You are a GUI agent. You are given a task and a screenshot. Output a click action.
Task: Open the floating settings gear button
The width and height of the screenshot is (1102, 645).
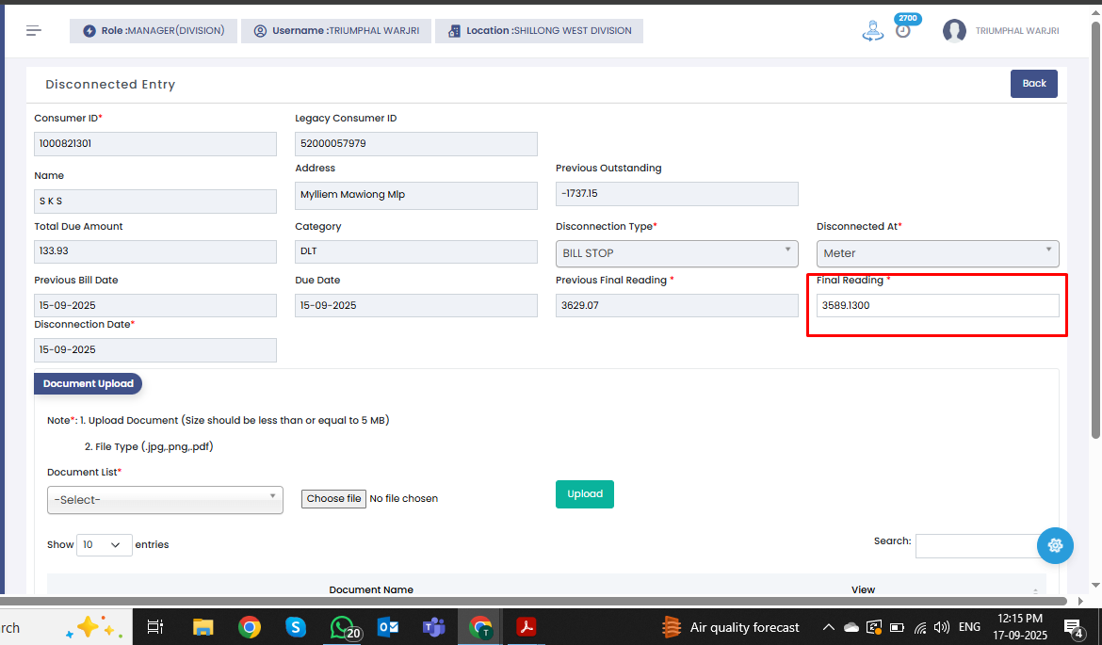(1055, 545)
